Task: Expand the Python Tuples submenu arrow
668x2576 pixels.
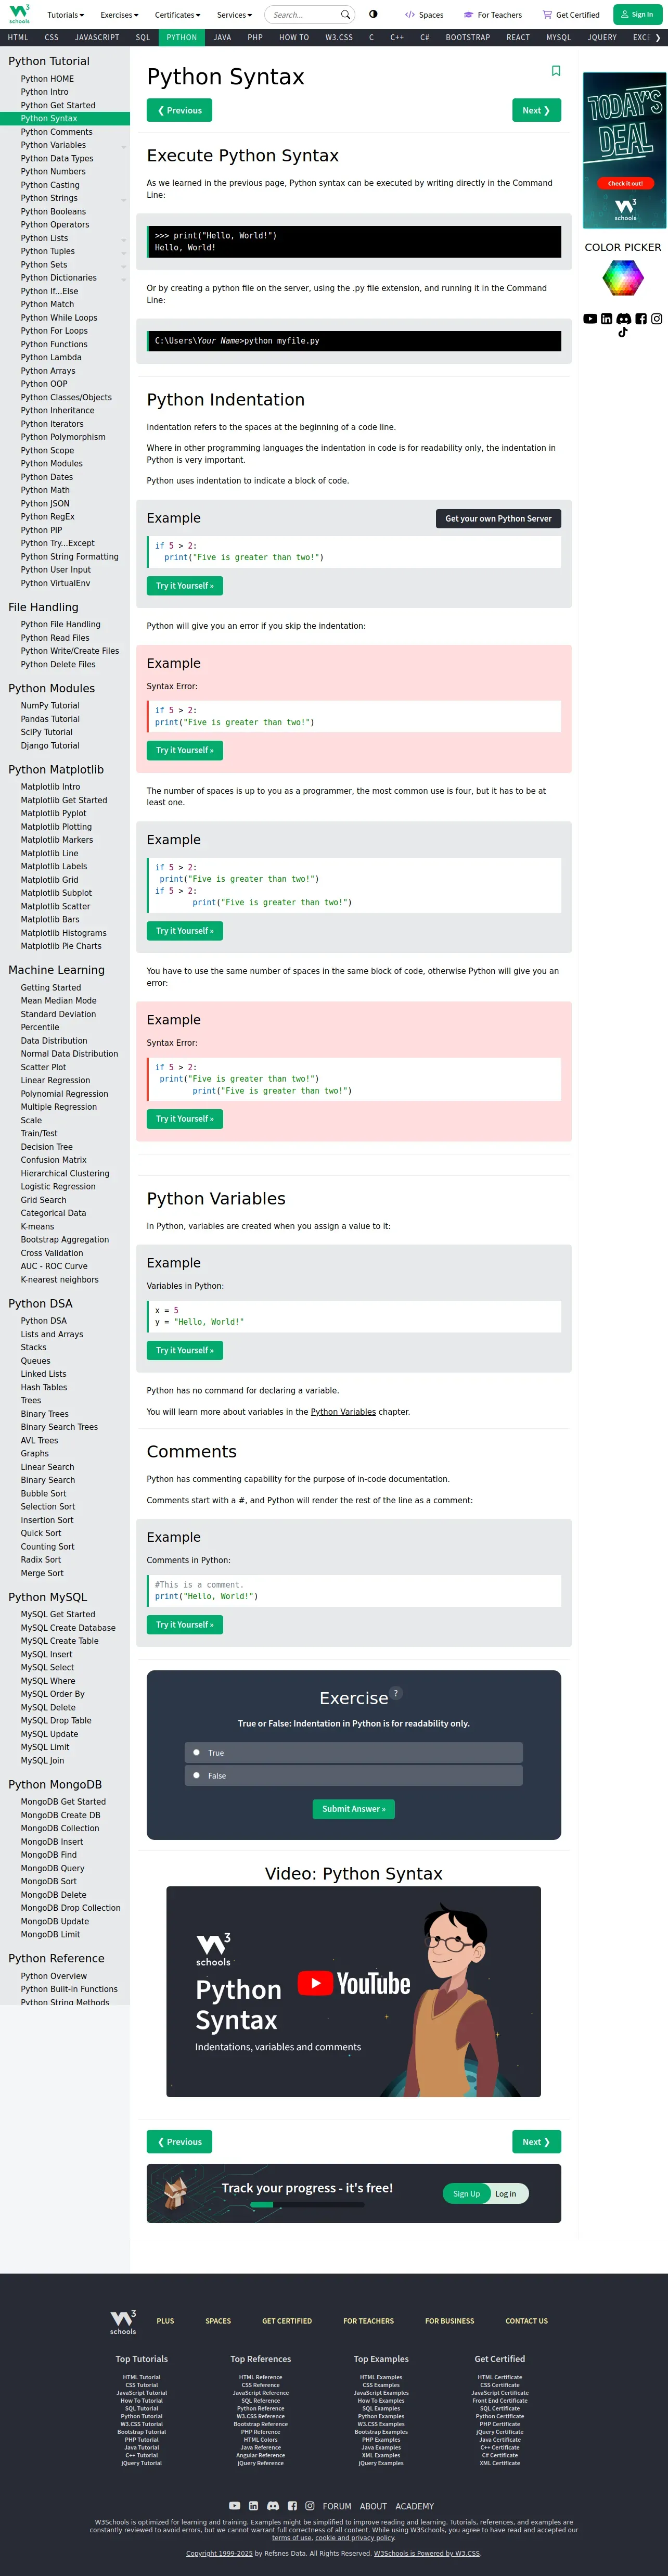Action: click(x=124, y=252)
